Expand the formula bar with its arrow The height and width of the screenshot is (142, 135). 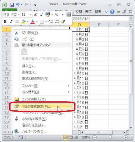pos(131,18)
